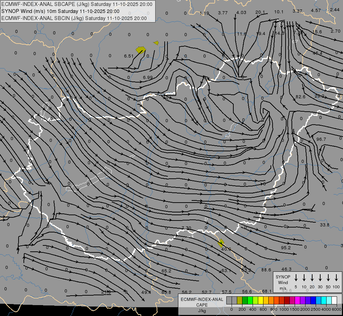Click the SYNOP Wind 10m title line
This screenshot has width=343, height=316.
(x=60, y=11)
